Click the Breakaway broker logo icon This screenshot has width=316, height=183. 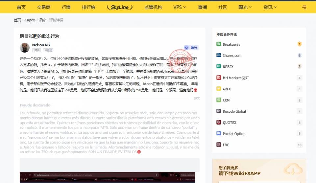(x=219, y=44)
